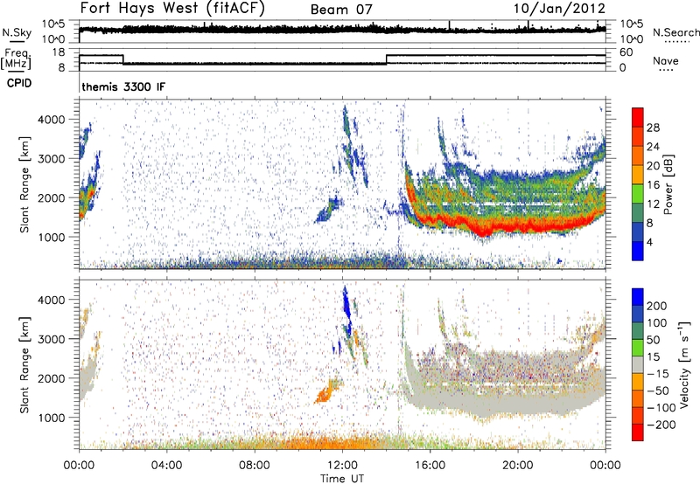Screen dimensions: 700x484
Task: Click the 'Velocity [m s⁻¹]' colorbar title
Action: [683, 364]
